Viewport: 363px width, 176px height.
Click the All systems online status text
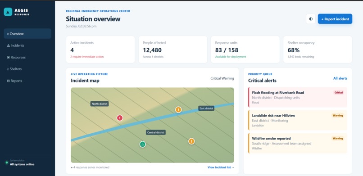(x=22, y=164)
